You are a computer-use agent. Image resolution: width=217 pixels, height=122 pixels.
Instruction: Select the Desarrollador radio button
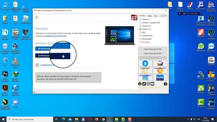(x=140, y=39)
